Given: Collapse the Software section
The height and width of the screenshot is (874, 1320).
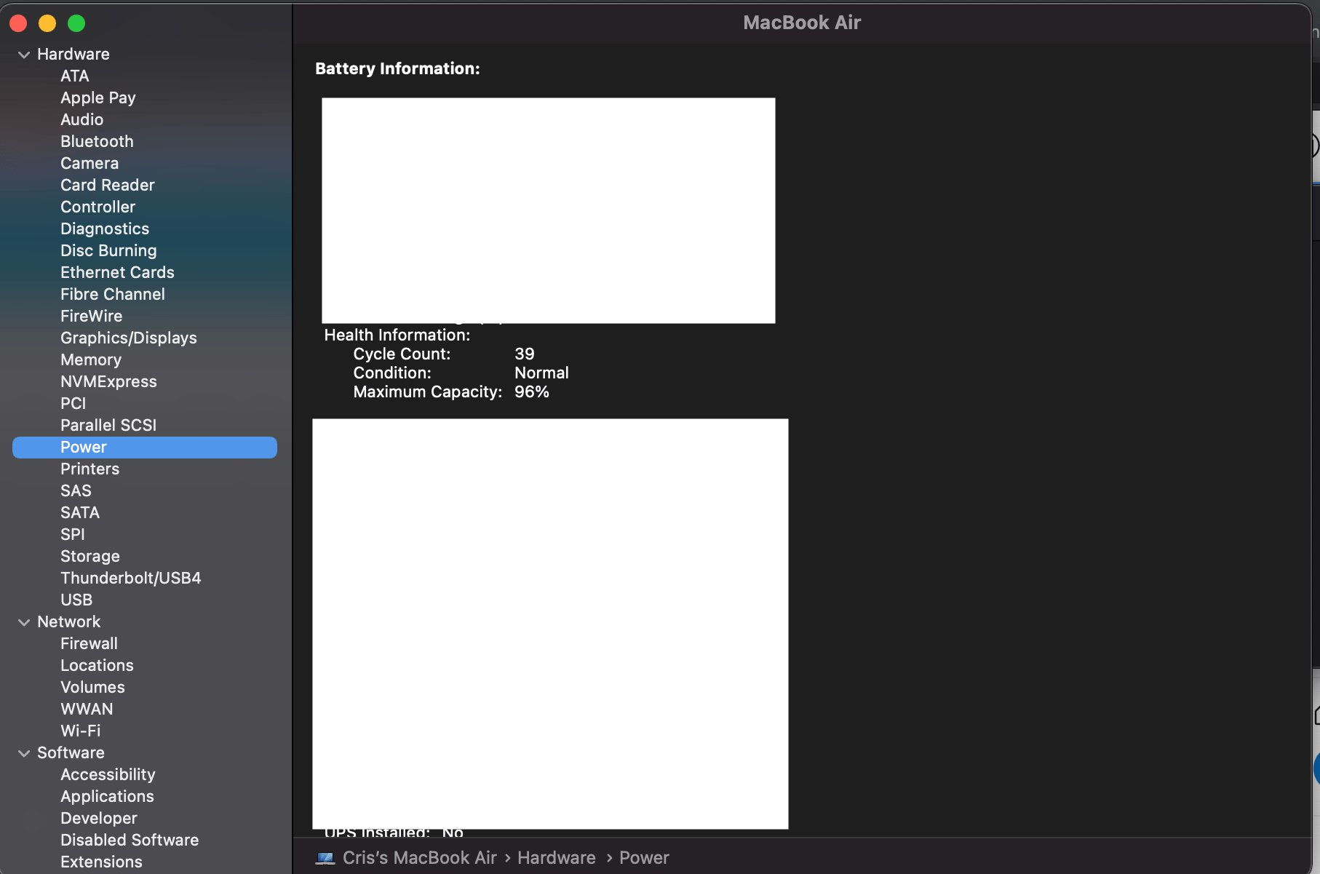Looking at the screenshot, I should (x=24, y=752).
